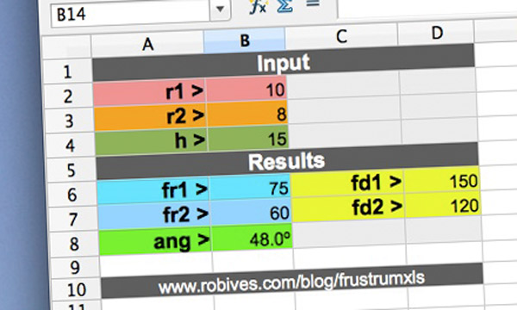Click the Select All corner box

click(66, 46)
